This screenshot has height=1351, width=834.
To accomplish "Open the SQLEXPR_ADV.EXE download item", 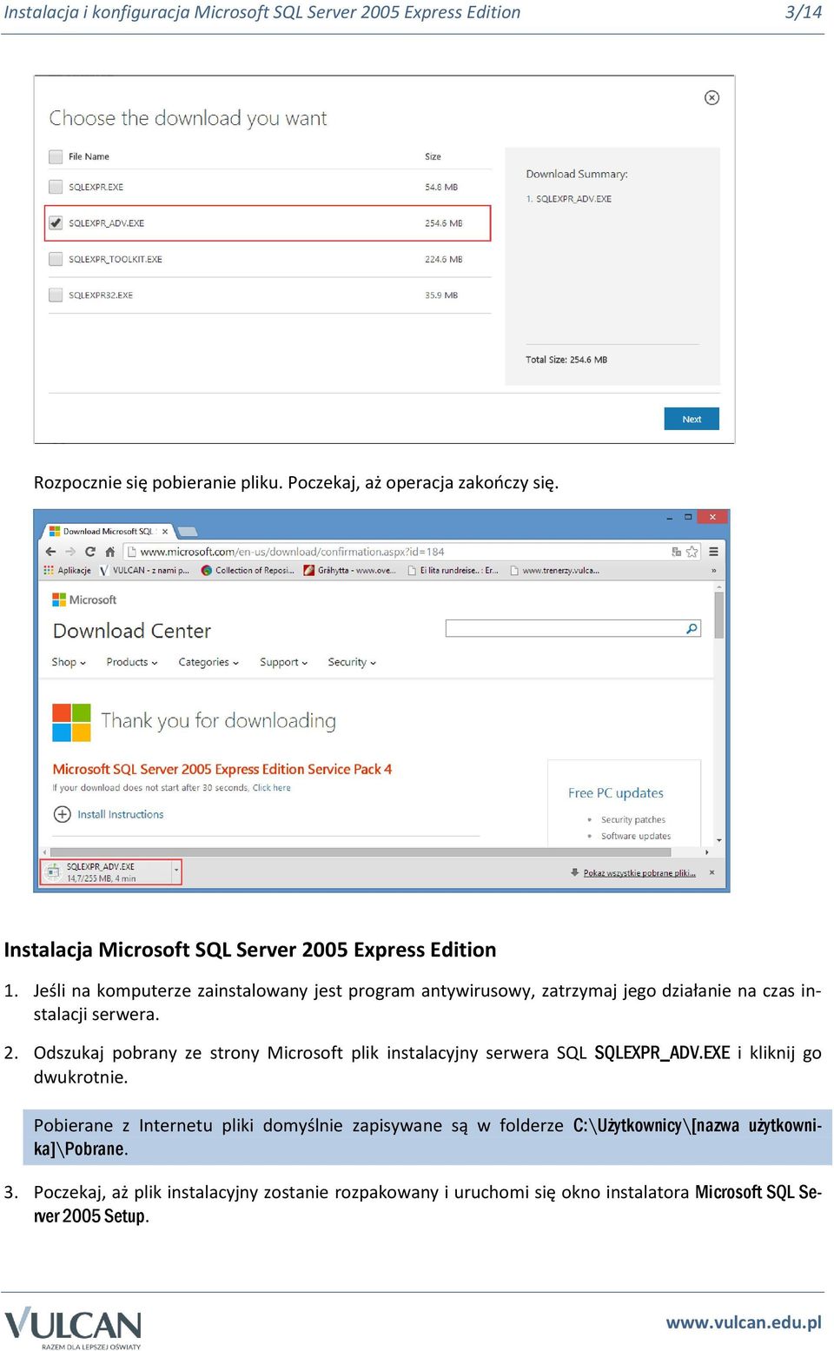I will click(107, 872).
